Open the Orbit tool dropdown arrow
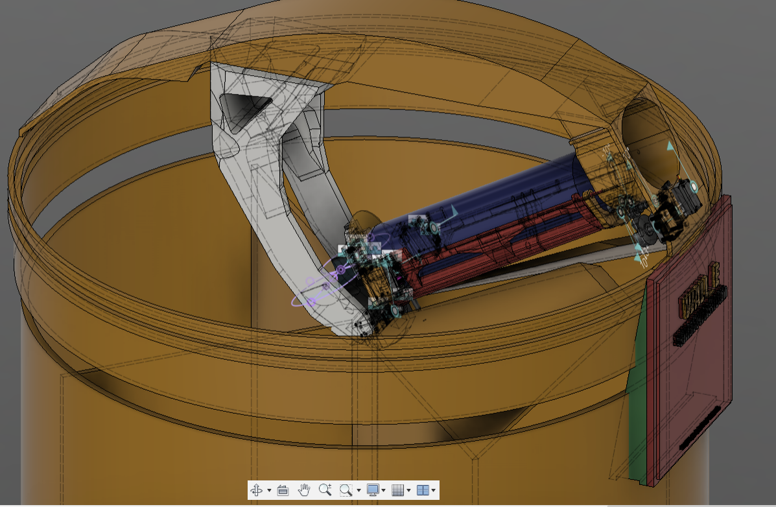This screenshot has width=776, height=507. pos(269,490)
